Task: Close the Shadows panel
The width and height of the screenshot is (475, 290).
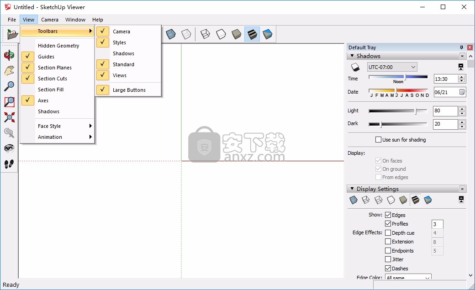Action: 462,56
